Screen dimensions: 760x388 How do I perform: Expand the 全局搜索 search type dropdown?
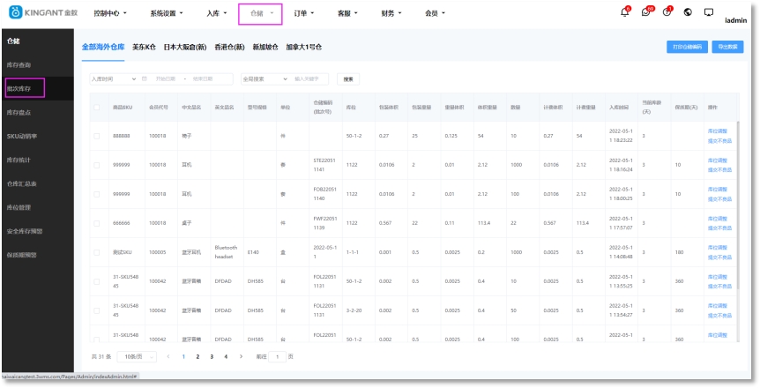click(x=263, y=78)
